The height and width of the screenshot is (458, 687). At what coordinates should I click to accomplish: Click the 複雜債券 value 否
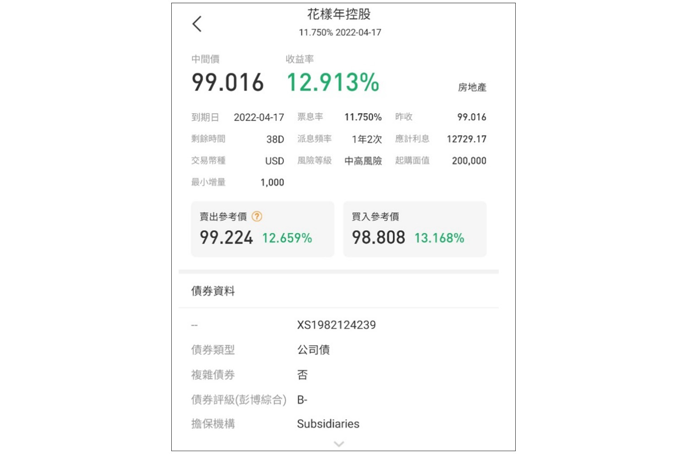point(302,375)
